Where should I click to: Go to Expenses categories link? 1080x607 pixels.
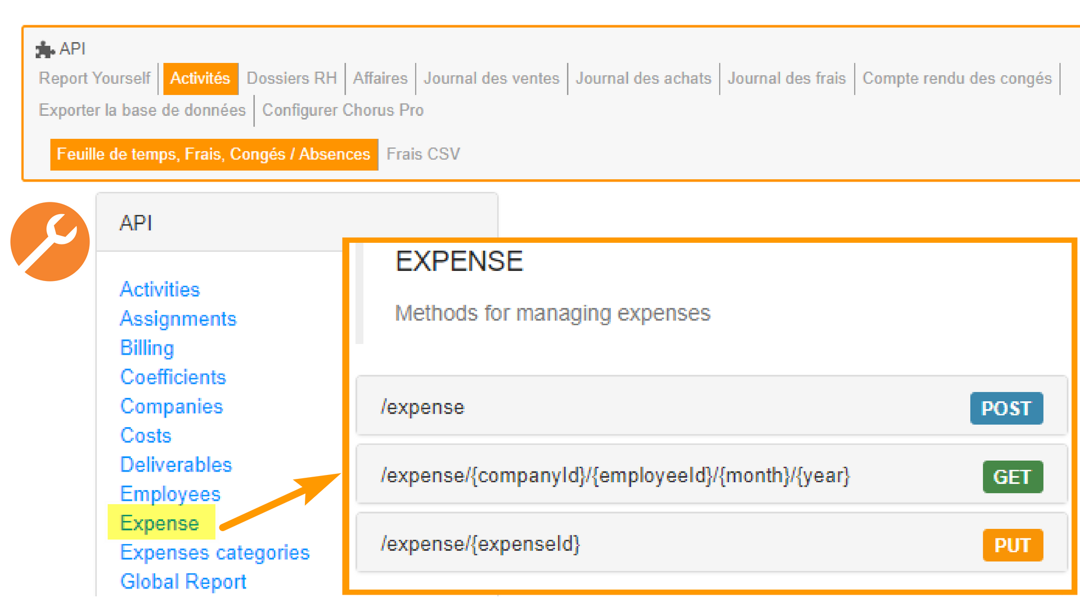(x=215, y=552)
